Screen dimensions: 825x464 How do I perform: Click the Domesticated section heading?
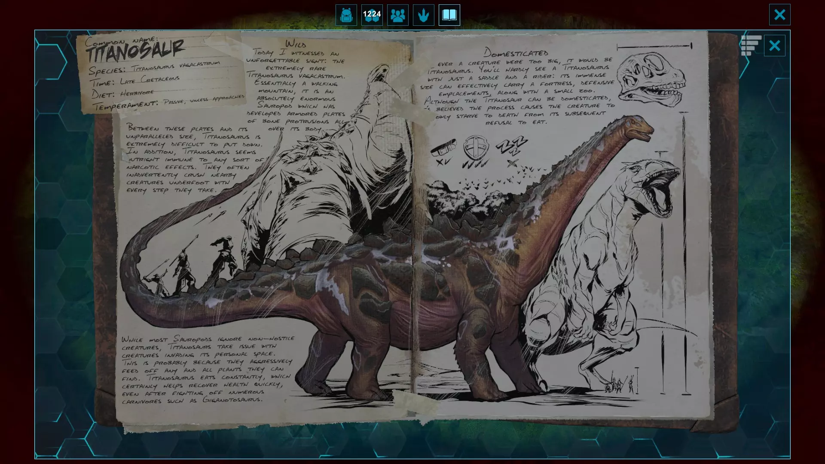[x=516, y=53]
